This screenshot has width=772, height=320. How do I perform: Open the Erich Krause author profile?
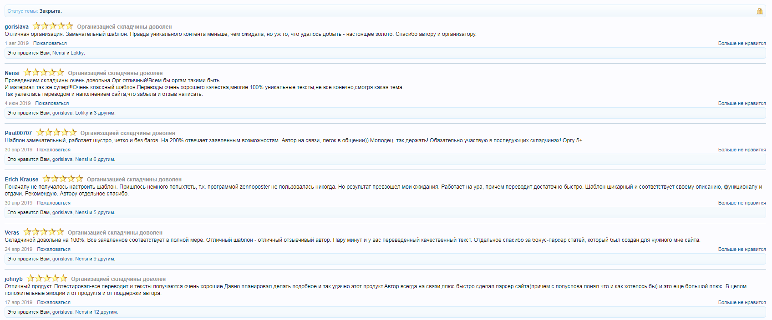[x=21, y=180]
